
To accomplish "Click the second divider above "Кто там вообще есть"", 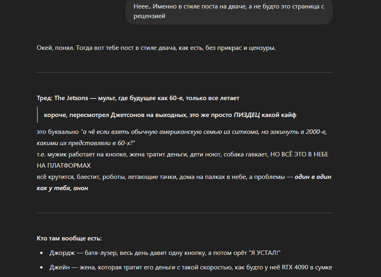I will (x=184, y=213).
